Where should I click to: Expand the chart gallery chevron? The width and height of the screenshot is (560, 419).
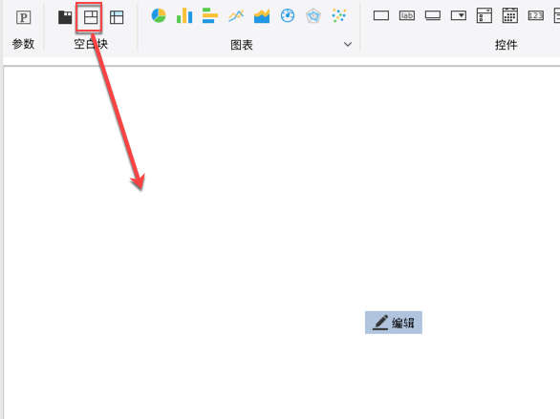point(348,44)
